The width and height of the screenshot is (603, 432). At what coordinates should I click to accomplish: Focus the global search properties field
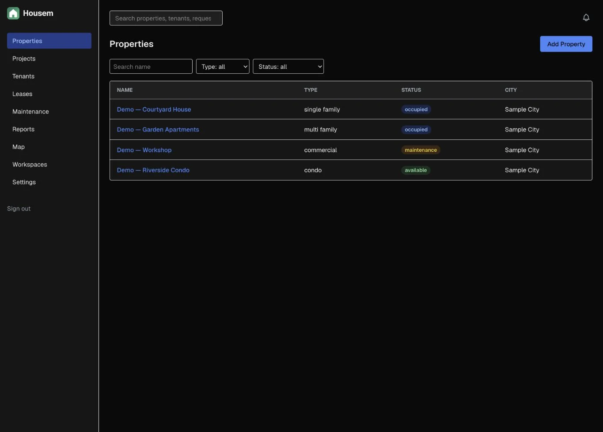click(x=166, y=18)
